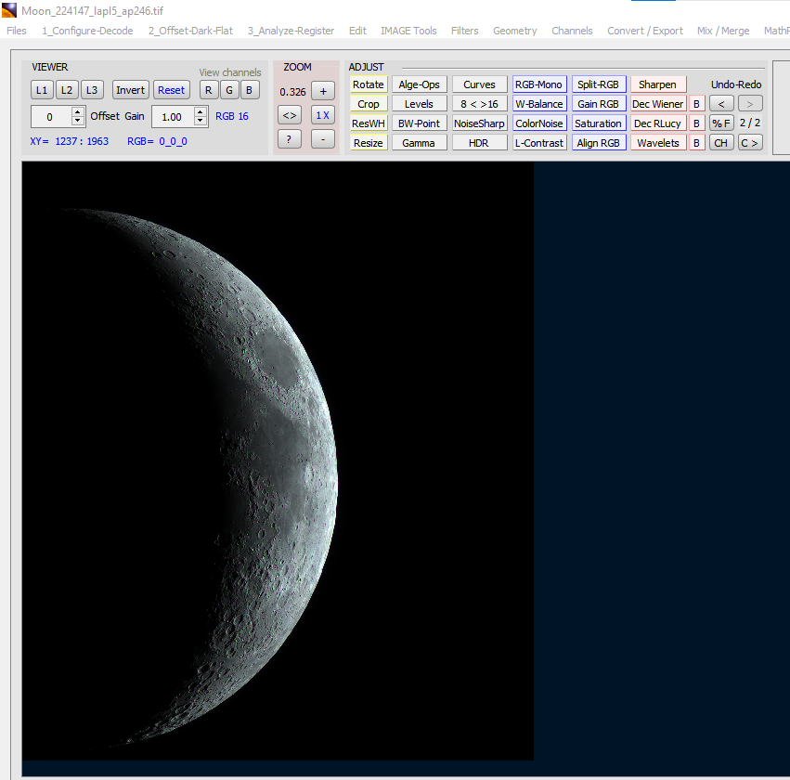Decrease the Gain value with down arrow
The image size is (790, 780).
pyautogui.click(x=201, y=122)
